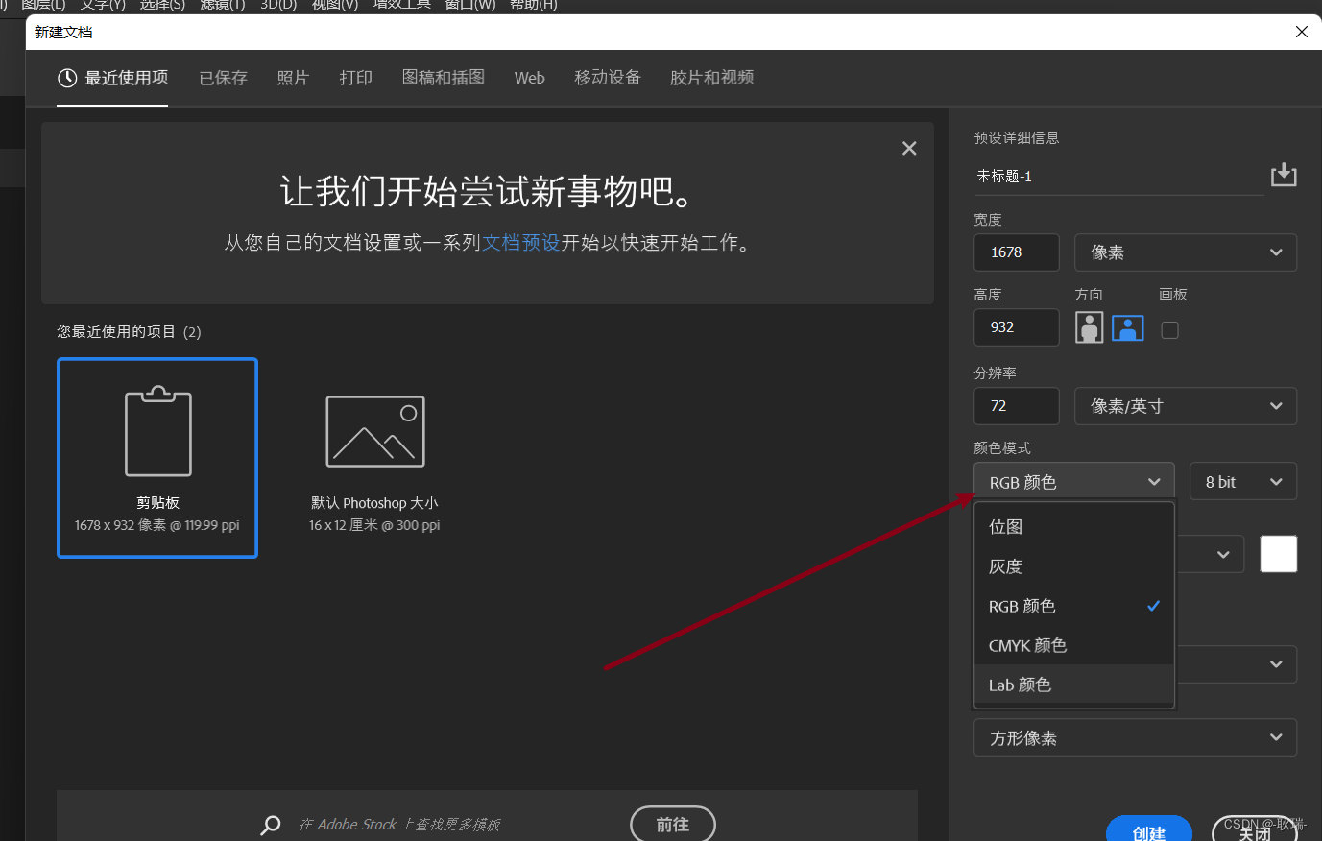Switch to the 照片 tab
Viewport: 1322px width, 841px height.
pos(293,78)
